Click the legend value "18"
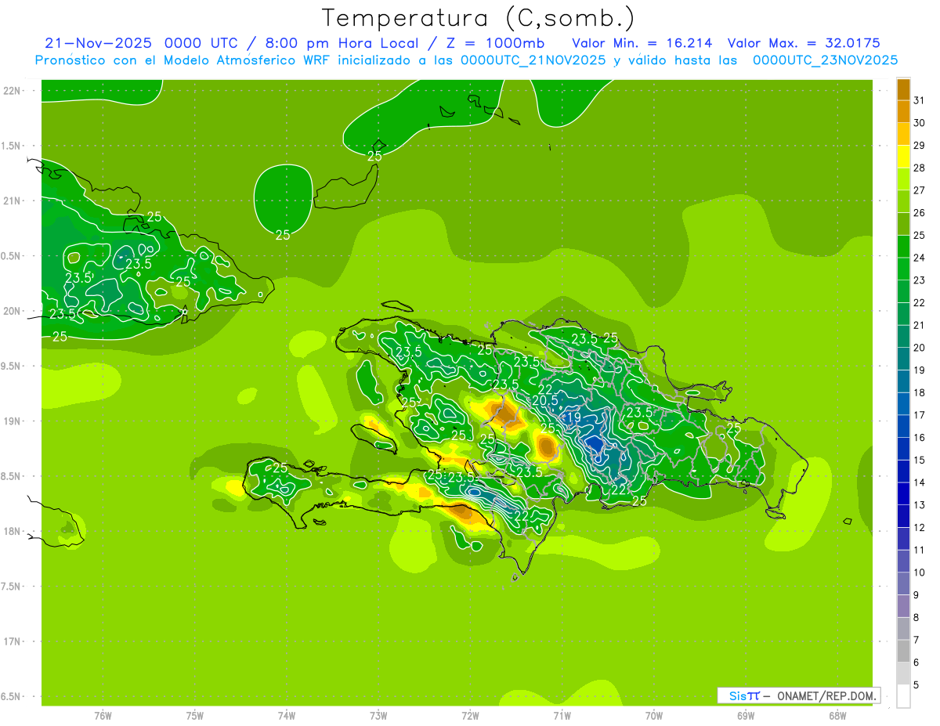 919,392
